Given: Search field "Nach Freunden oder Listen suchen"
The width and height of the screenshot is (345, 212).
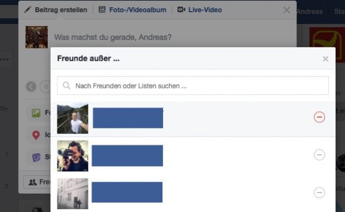Looking at the screenshot, I should (193, 86).
